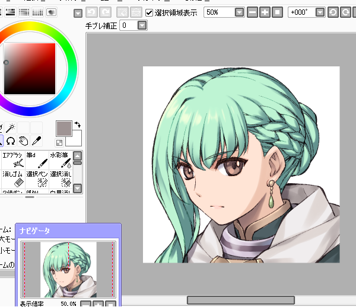Click the 手ブレ補正 label
Viewport: 356px width, 307px height.
coord(101,25)
